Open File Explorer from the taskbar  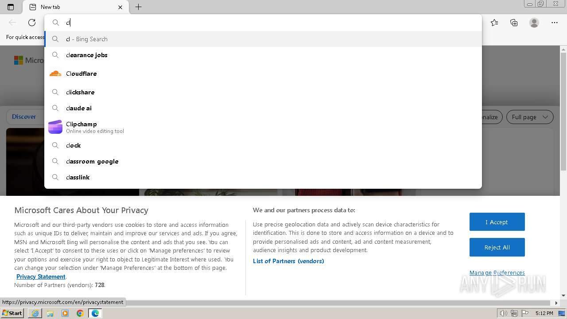pyautogui.click(x=50, y=313)
